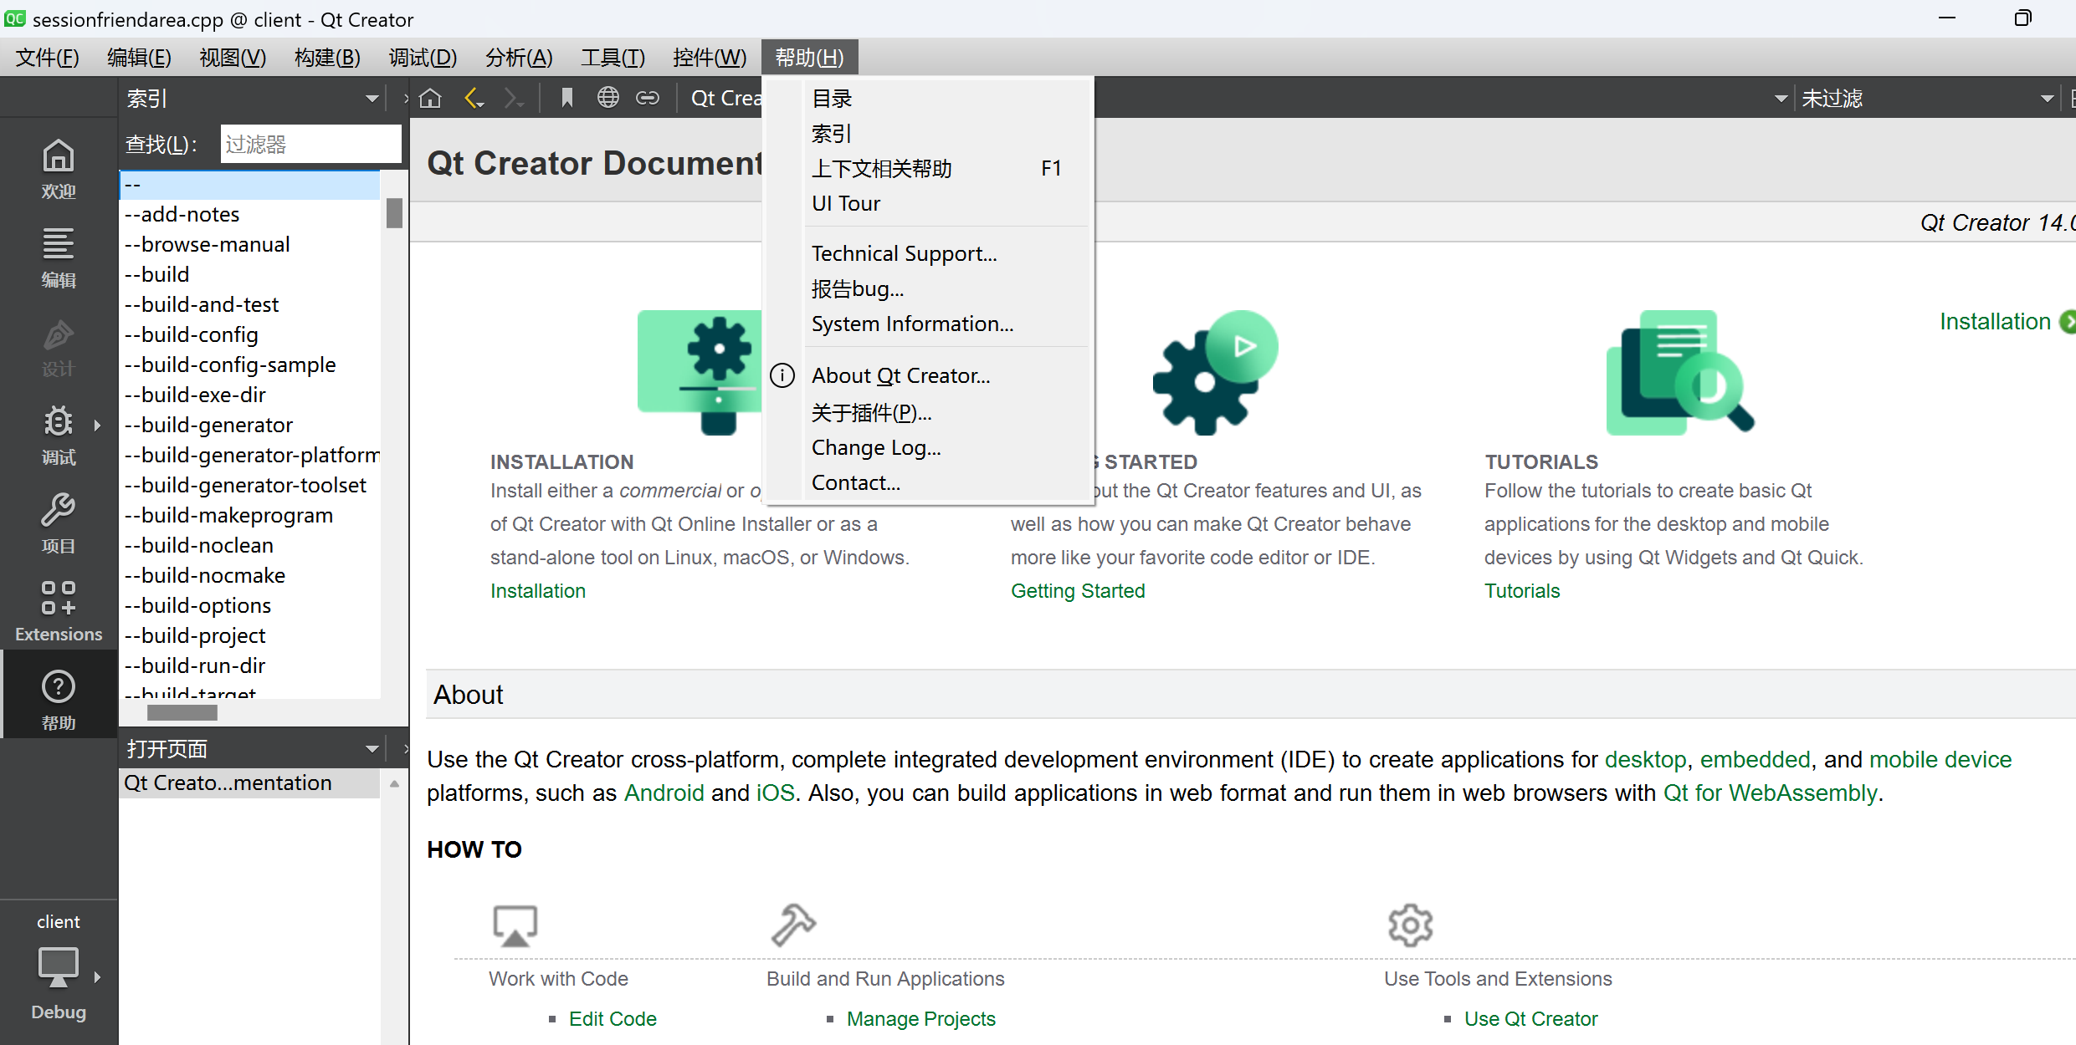This screenshot has height=1045, width=2076.
Task: Select --browse-manual in the index list
Action: pyautogui.click(x=249, y=245)
